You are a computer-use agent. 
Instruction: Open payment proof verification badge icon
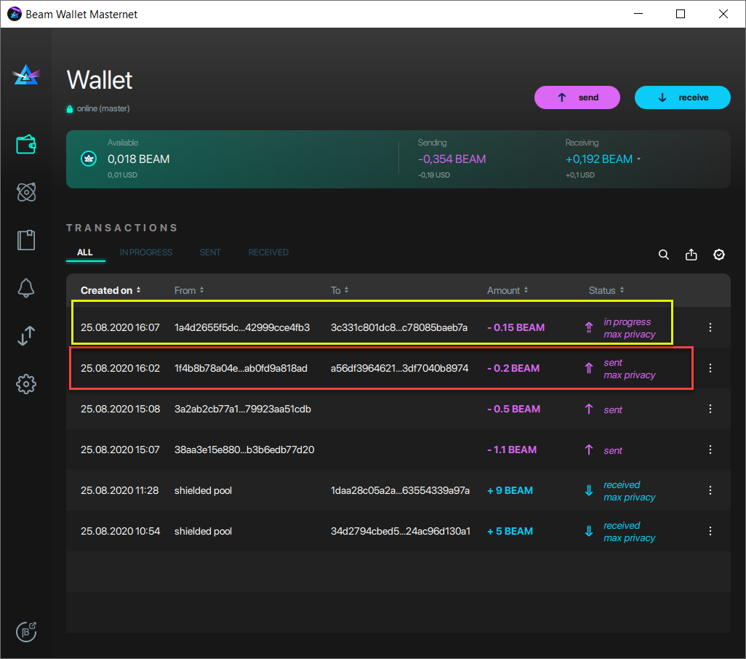(x=718, y=255)
